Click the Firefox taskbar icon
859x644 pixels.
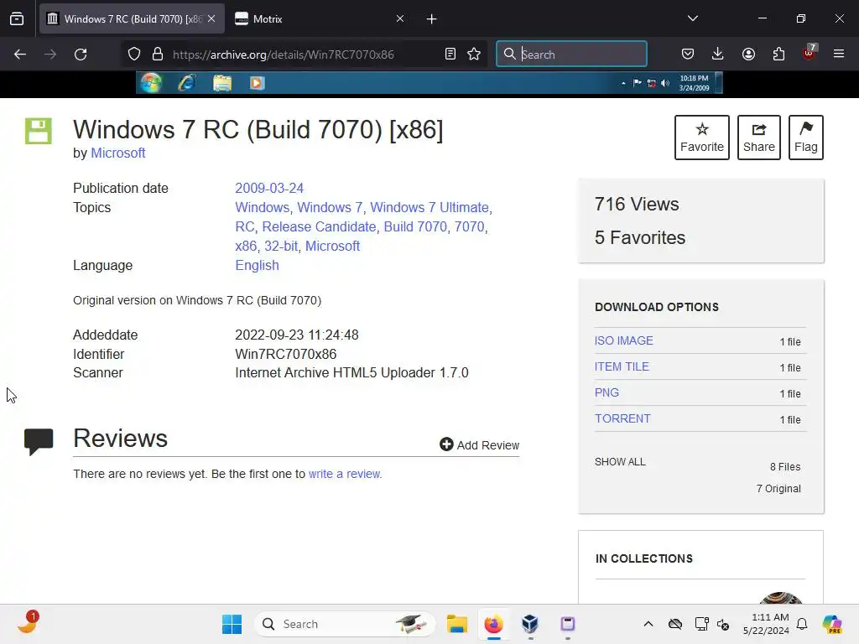[x=493, y=624]
